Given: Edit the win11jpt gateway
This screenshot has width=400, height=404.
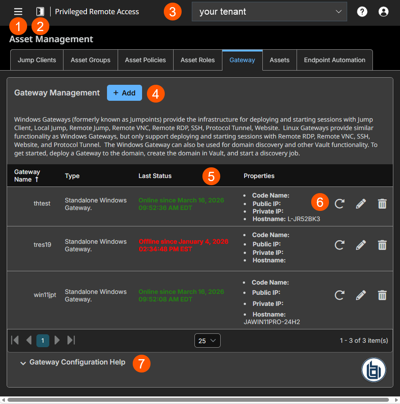Looking at the screenshot, I should tap(361, 295).
